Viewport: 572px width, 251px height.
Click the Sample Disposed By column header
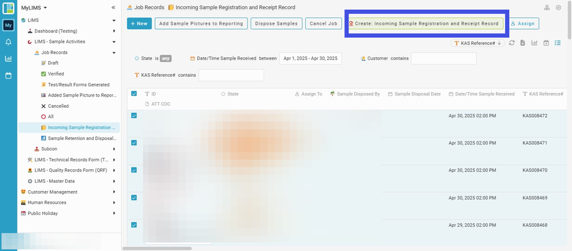[355, 94]
